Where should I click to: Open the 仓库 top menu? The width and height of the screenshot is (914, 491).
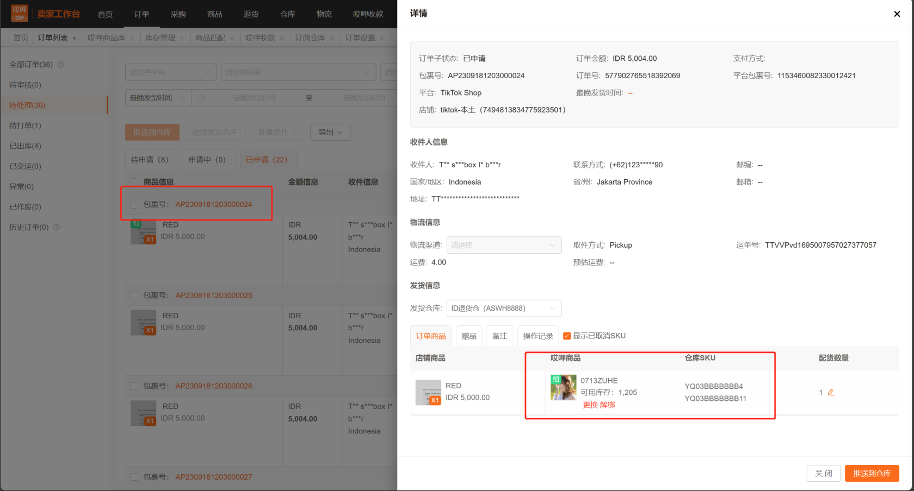coord(287,14)
